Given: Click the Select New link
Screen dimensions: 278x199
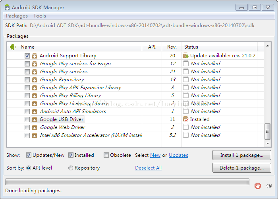Looking at the screenshot, I should coord(155,155).
